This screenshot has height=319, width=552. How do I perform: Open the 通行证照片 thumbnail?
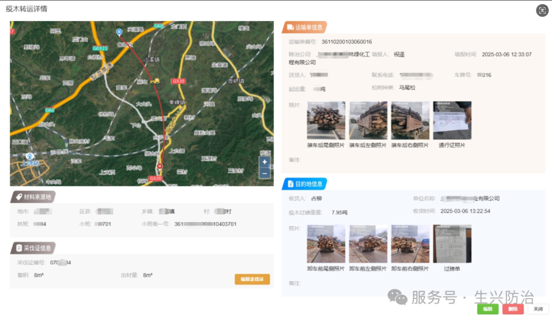pyautogui.click(x=452, y=120)
